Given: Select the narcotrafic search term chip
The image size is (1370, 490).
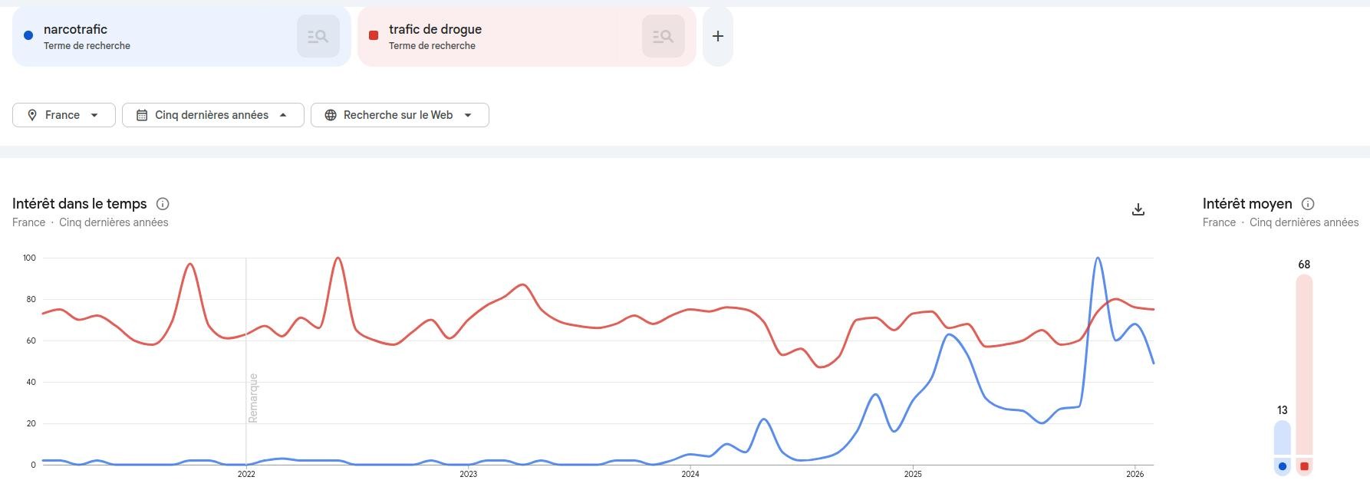Looking at the screenshot, I should [153, 36].
